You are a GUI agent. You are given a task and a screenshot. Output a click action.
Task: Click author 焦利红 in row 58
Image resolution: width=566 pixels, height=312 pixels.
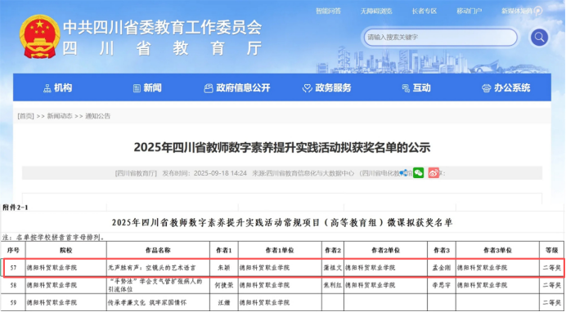pyautogui.click(x=332, y=285)
